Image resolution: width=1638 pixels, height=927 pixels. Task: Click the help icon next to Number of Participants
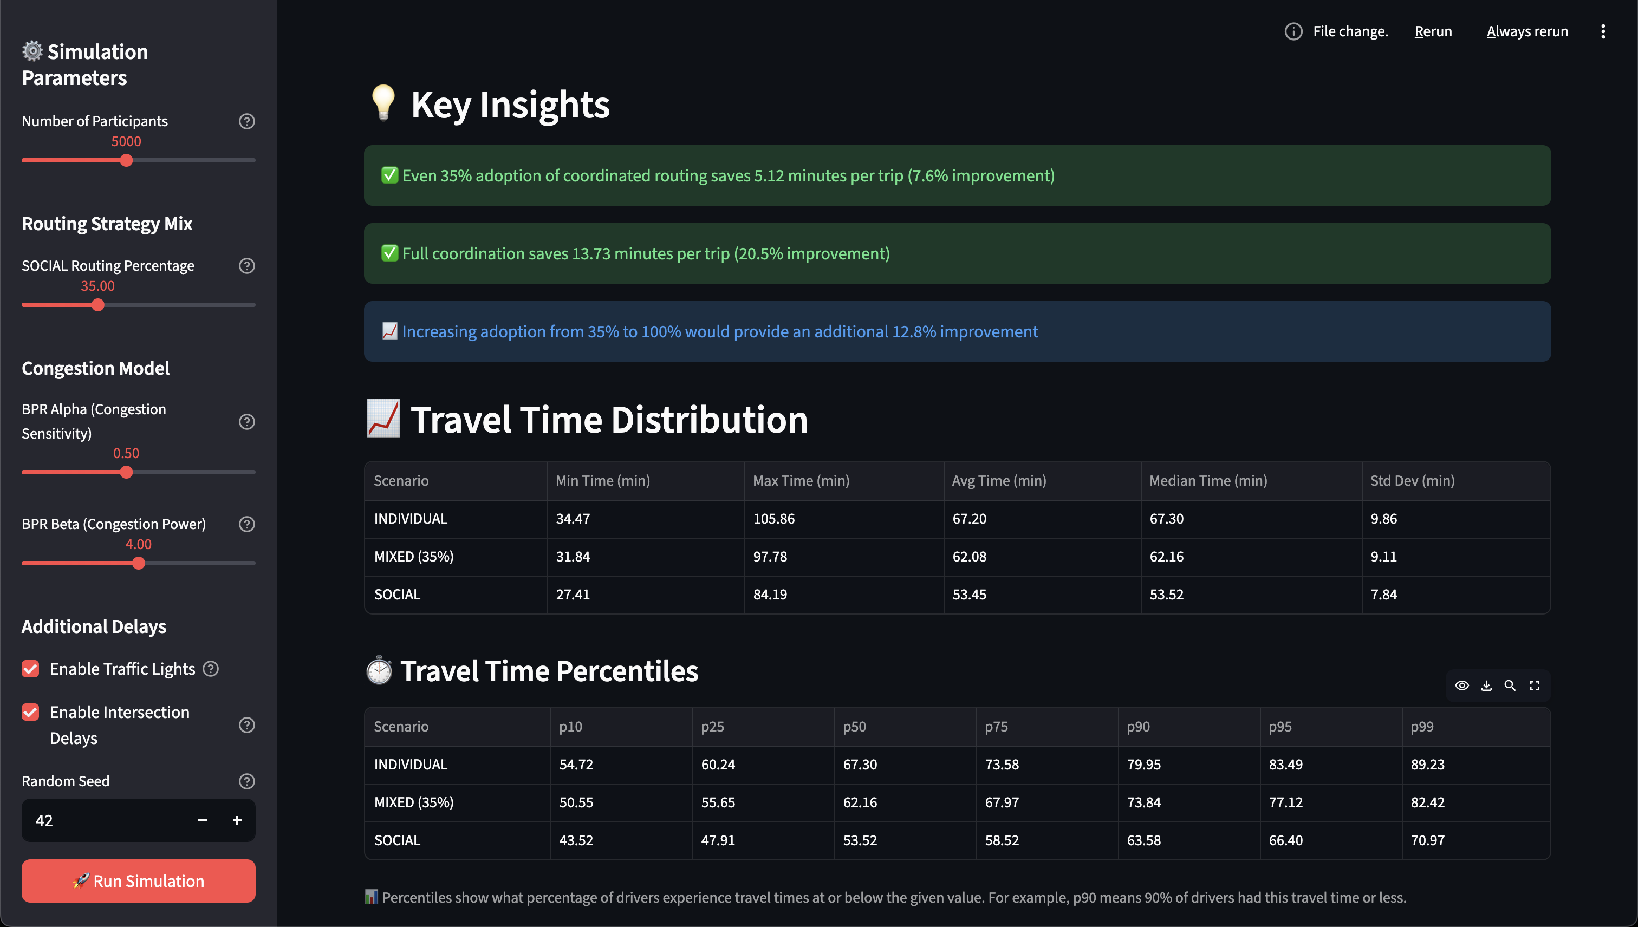[246, 121]
